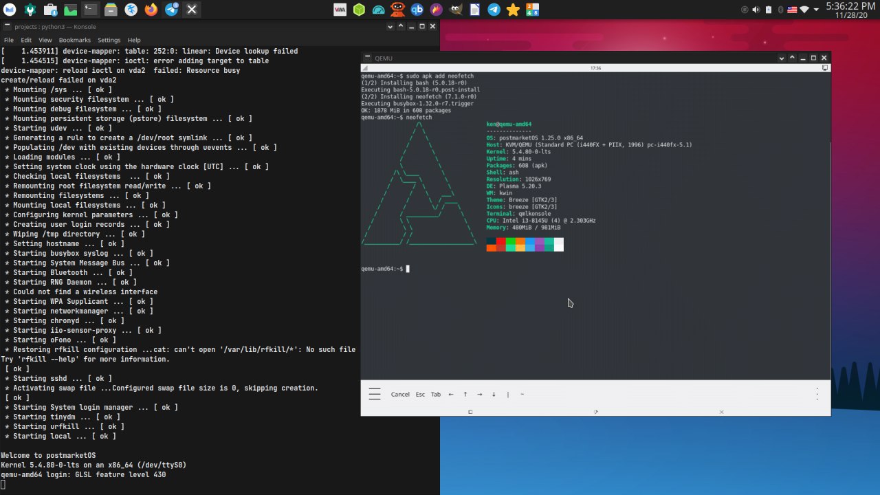
Task: Open the View menu in Konsole
Action: pos(45,40)
